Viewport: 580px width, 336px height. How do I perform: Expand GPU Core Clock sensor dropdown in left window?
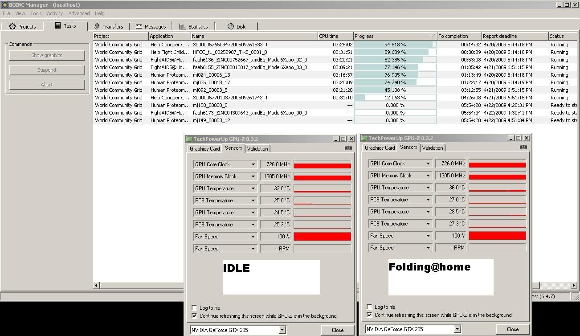point(253,164)
